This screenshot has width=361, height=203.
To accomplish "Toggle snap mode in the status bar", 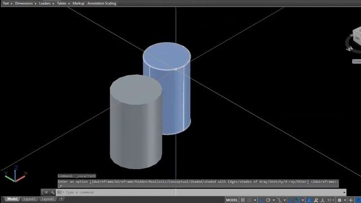I will point(249,200).
